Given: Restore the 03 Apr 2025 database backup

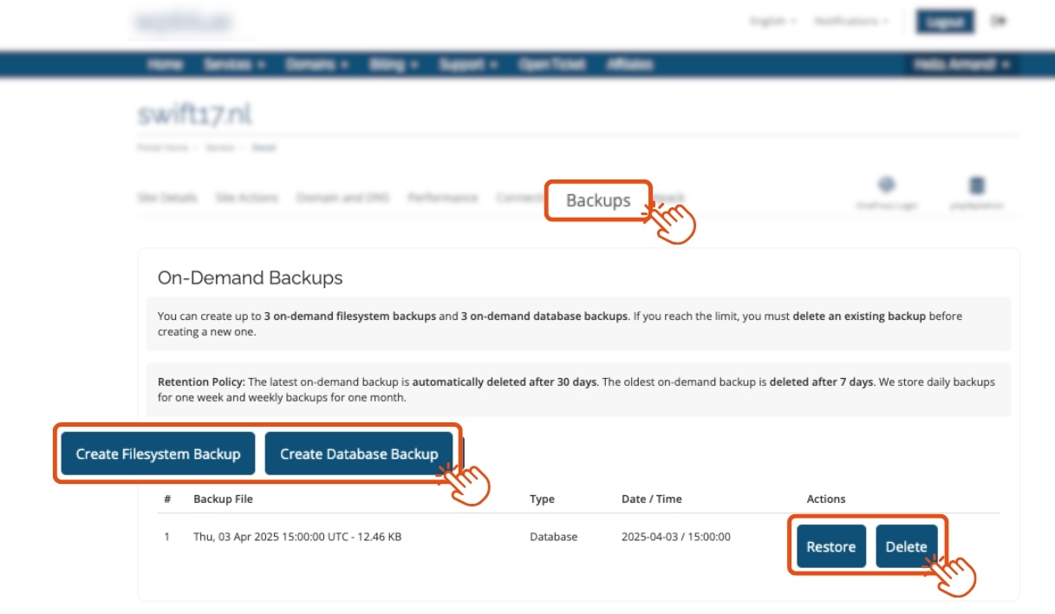Looking at the screenshot, I should 830,546.
